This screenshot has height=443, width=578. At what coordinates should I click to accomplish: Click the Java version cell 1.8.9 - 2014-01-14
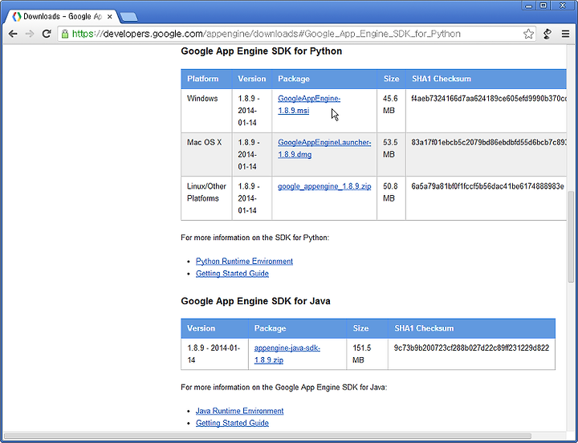214,354
